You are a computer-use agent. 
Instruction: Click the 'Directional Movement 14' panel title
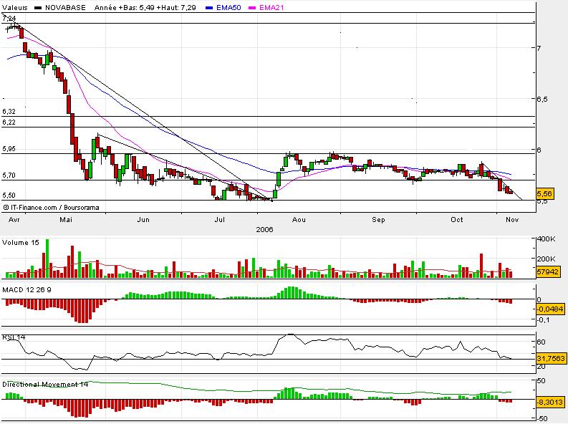point(45,384)
